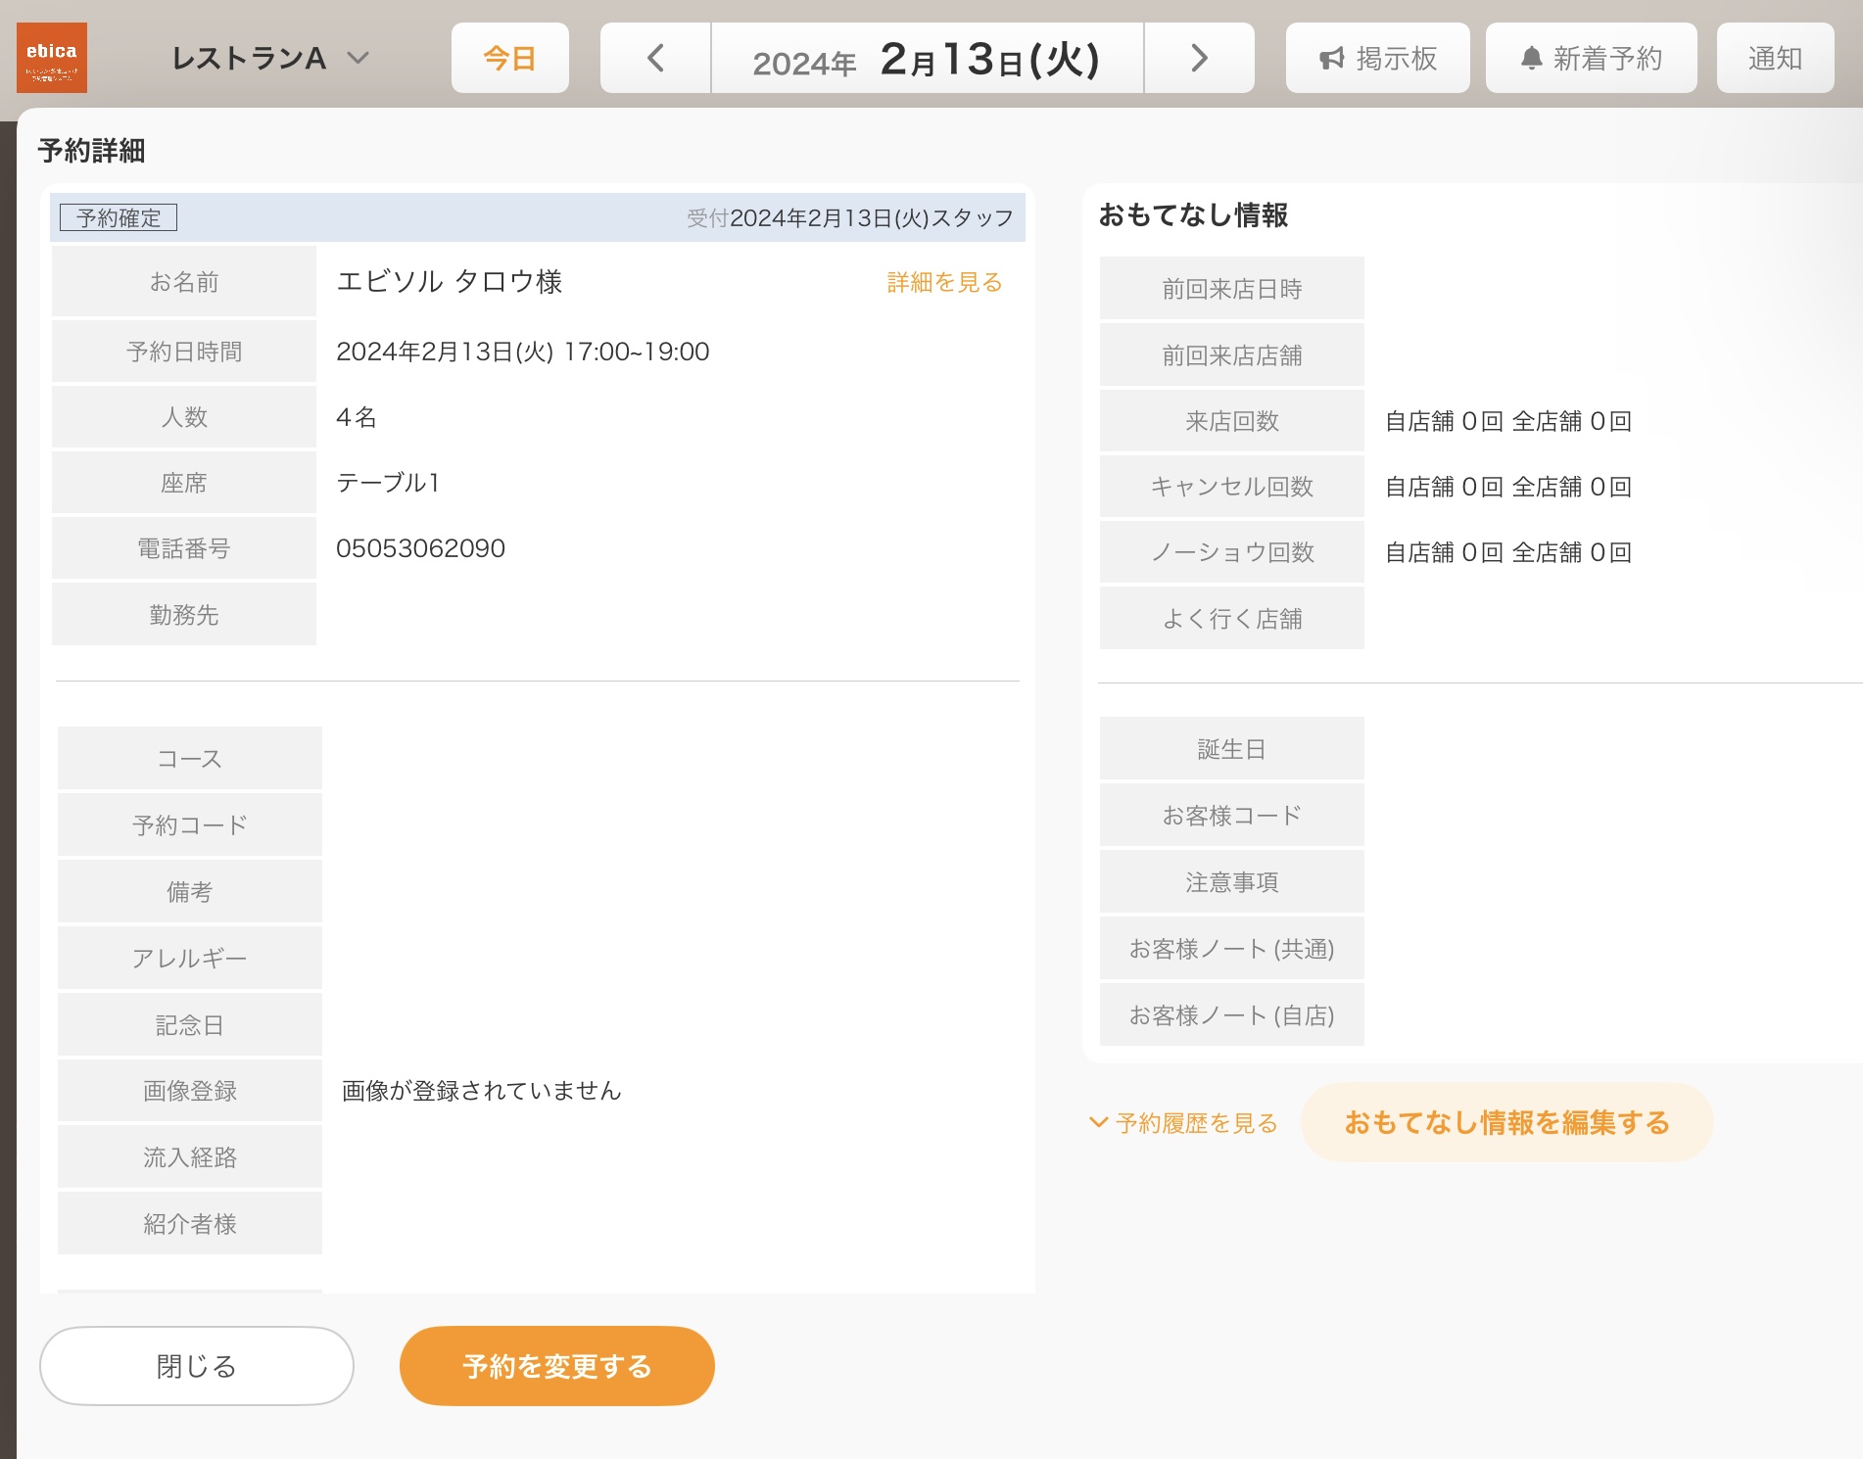Click the 紹介者様 label cell
This screenshot has height=1459, width=1863.
click(190, 1224)
